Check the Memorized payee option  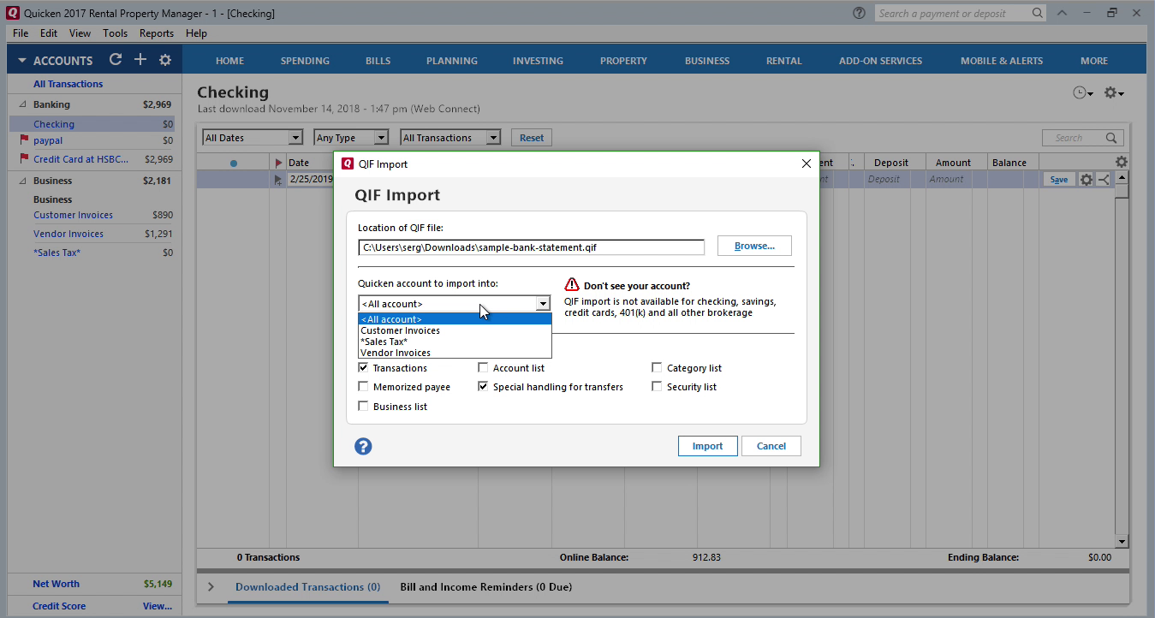pyautogui.click(x=363, y=387)
